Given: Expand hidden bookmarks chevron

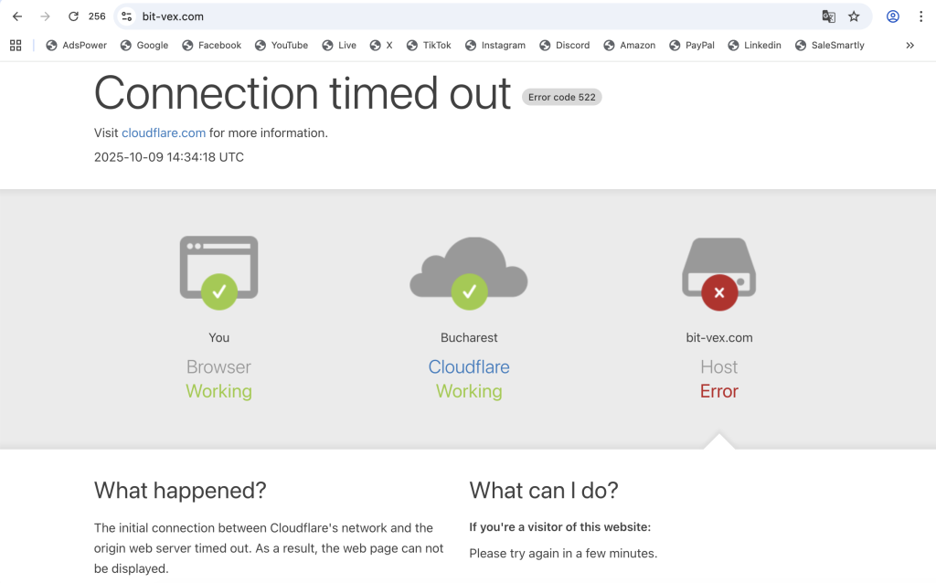Looking at the screenshot, I should [909, 45].
